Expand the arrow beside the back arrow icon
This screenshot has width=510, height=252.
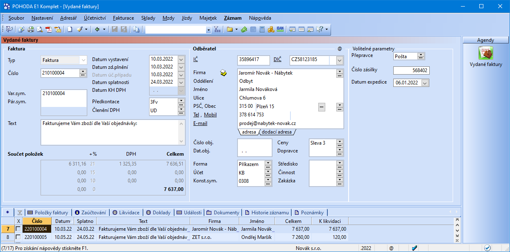click(x=104, y=29)
